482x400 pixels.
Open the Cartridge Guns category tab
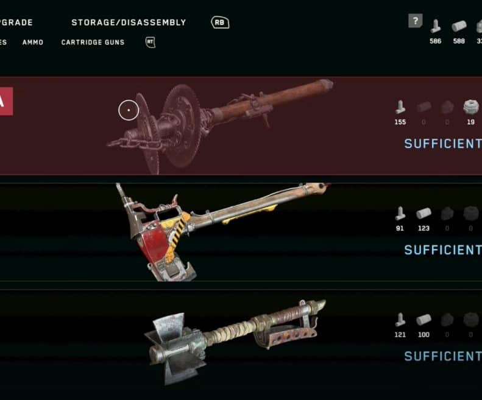tap(93, 42)
